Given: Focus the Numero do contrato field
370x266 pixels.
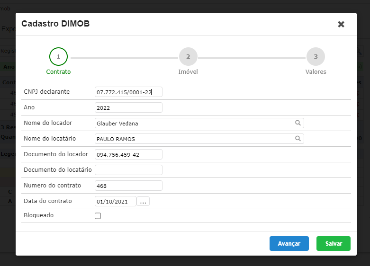Looking at the screenshot, I should [128, 186].
